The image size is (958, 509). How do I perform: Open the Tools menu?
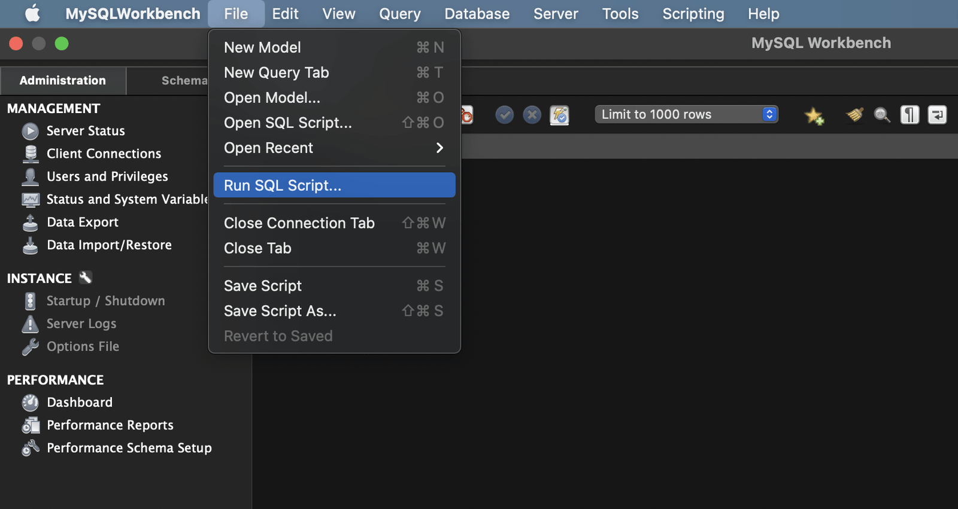coord(620,14)
